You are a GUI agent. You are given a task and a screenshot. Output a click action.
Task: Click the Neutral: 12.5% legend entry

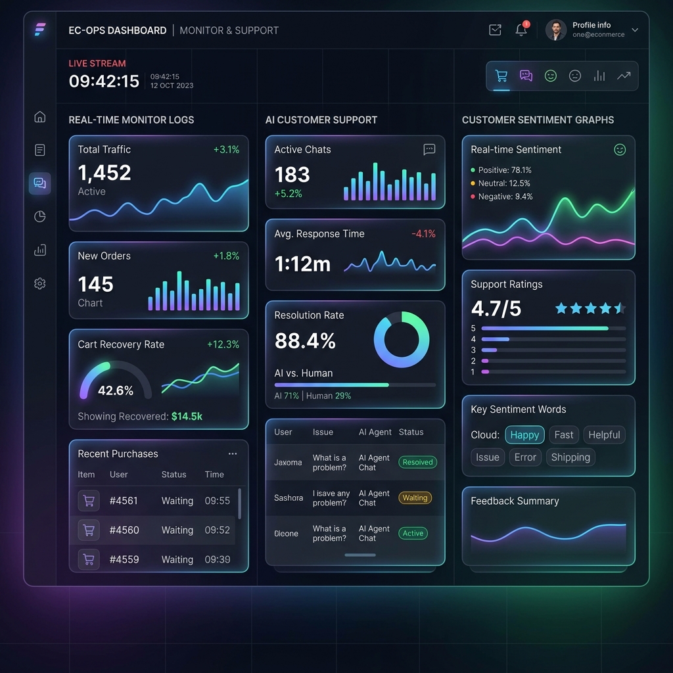(500, 183)
